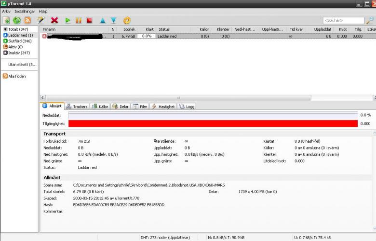Start the torrent with green play icon

point(68,20)
